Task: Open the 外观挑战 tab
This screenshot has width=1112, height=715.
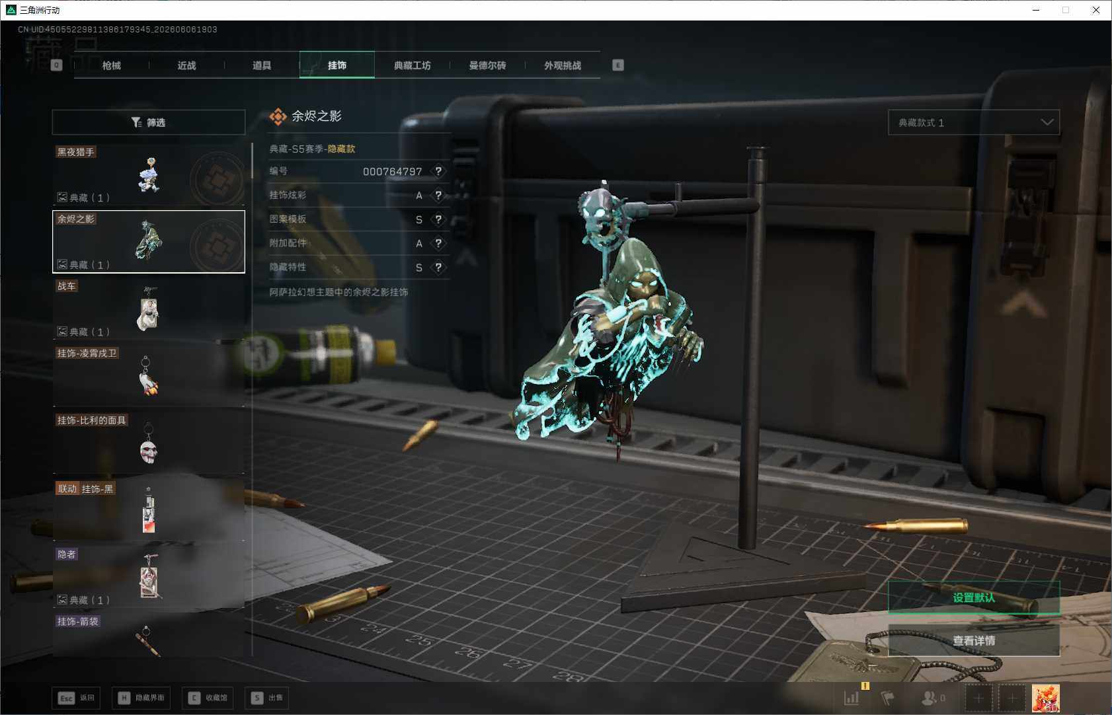Action: pos(563,65)
